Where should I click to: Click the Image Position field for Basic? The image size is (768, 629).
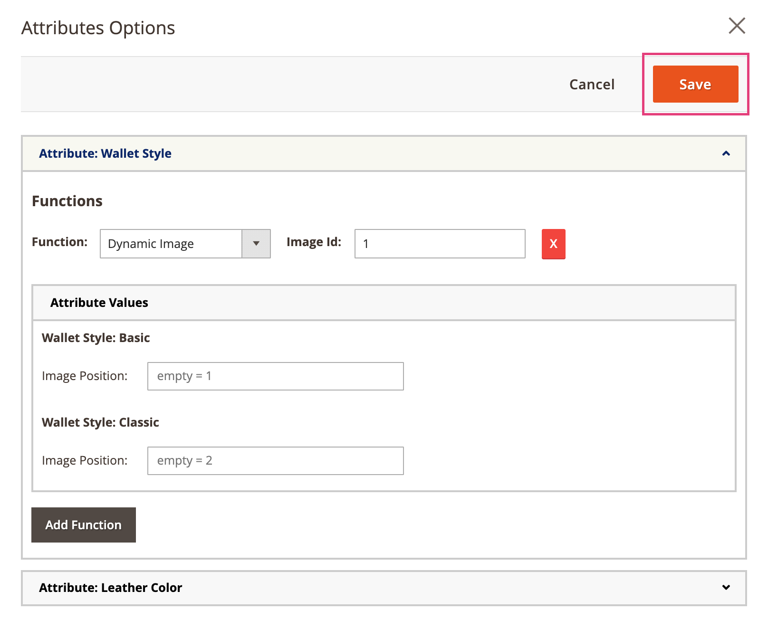275,376
